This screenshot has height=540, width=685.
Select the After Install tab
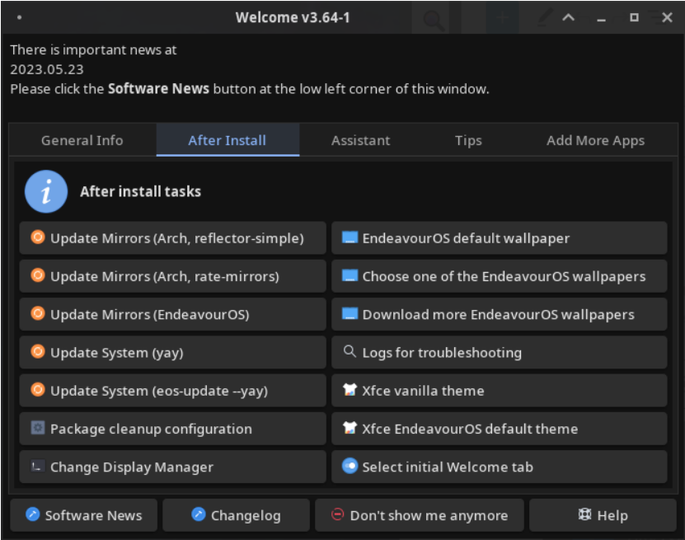click(x=228, y=140)
